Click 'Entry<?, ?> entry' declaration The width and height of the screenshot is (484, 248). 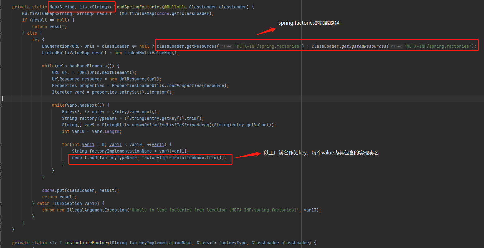[83, 112]
